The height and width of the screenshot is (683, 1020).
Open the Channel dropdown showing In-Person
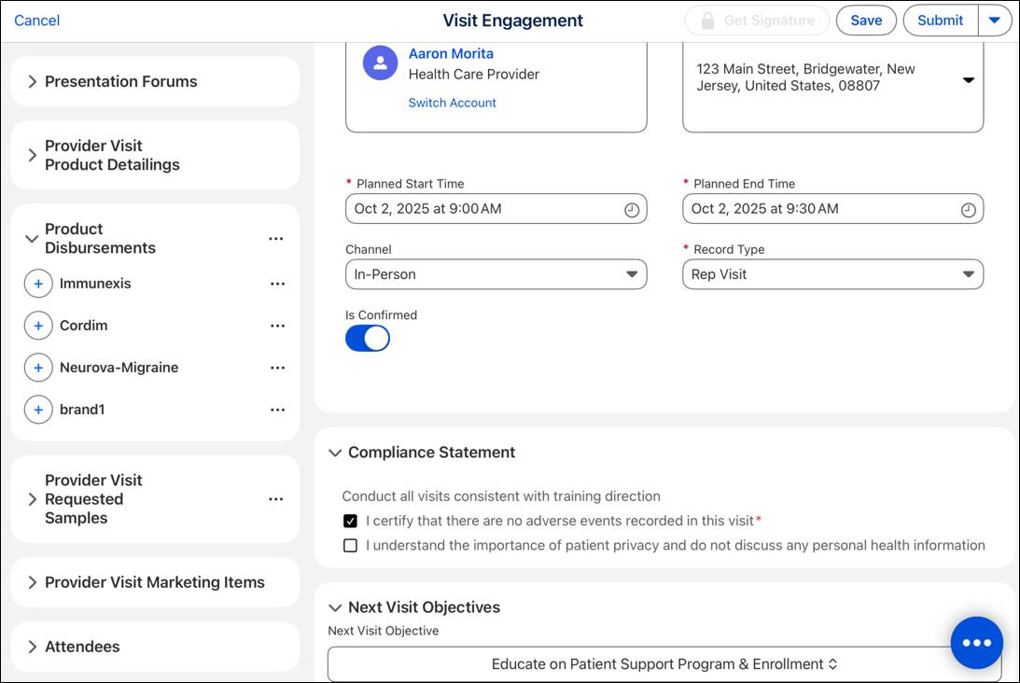pyautogui.click(x=496, y=274)
